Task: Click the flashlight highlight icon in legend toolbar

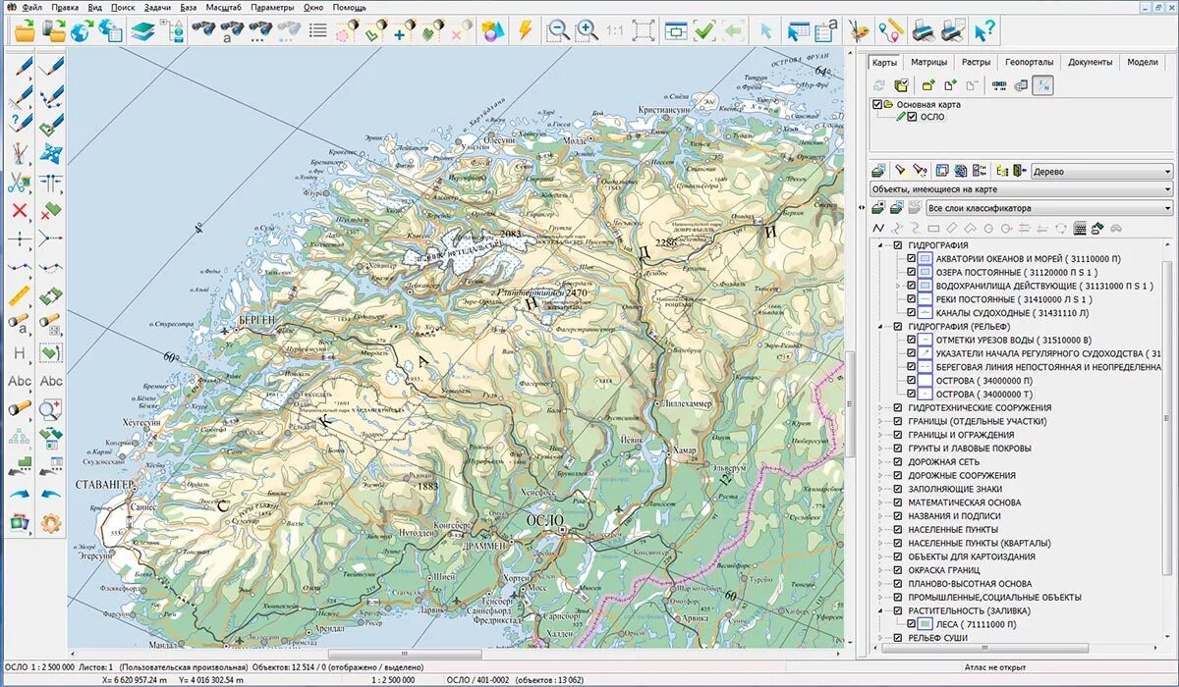Action: tap(899, 171)
